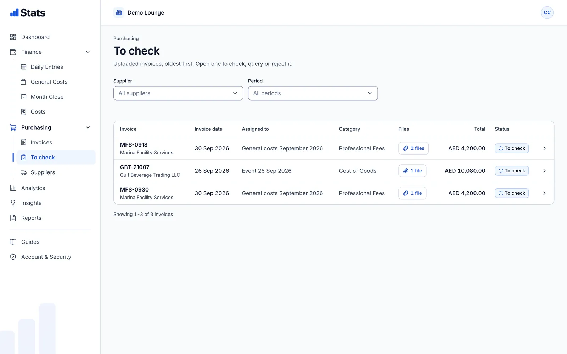This screenshot has width=567, height=354.
Task: Open the All periods dropdown
Action: click(x=313, y=93)
